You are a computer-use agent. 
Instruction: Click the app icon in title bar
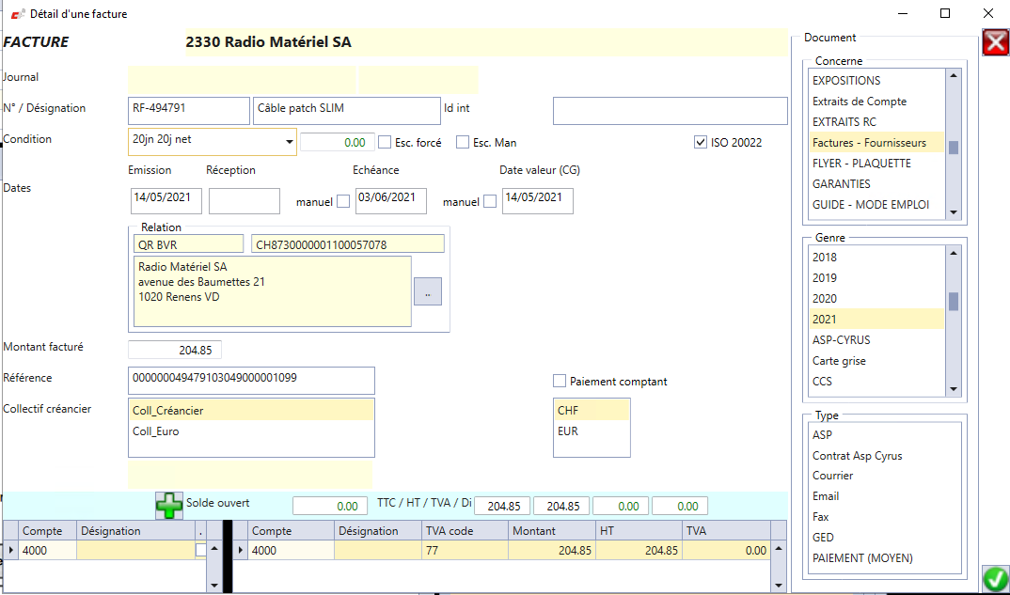(x=18, y=13)
